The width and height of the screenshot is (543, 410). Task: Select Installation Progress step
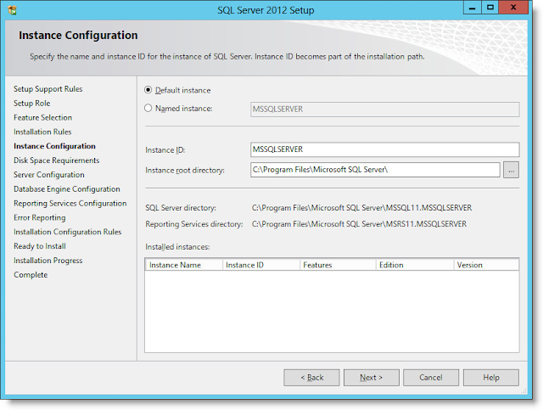click(48, 261)
